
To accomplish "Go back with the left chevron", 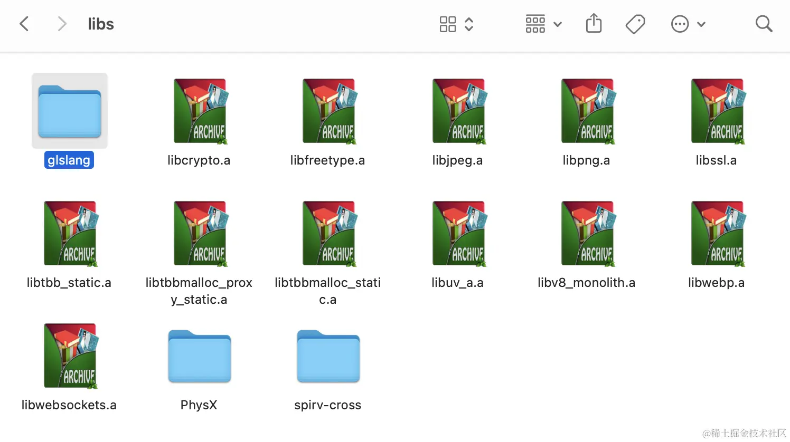I will click(x=24, y=24).
